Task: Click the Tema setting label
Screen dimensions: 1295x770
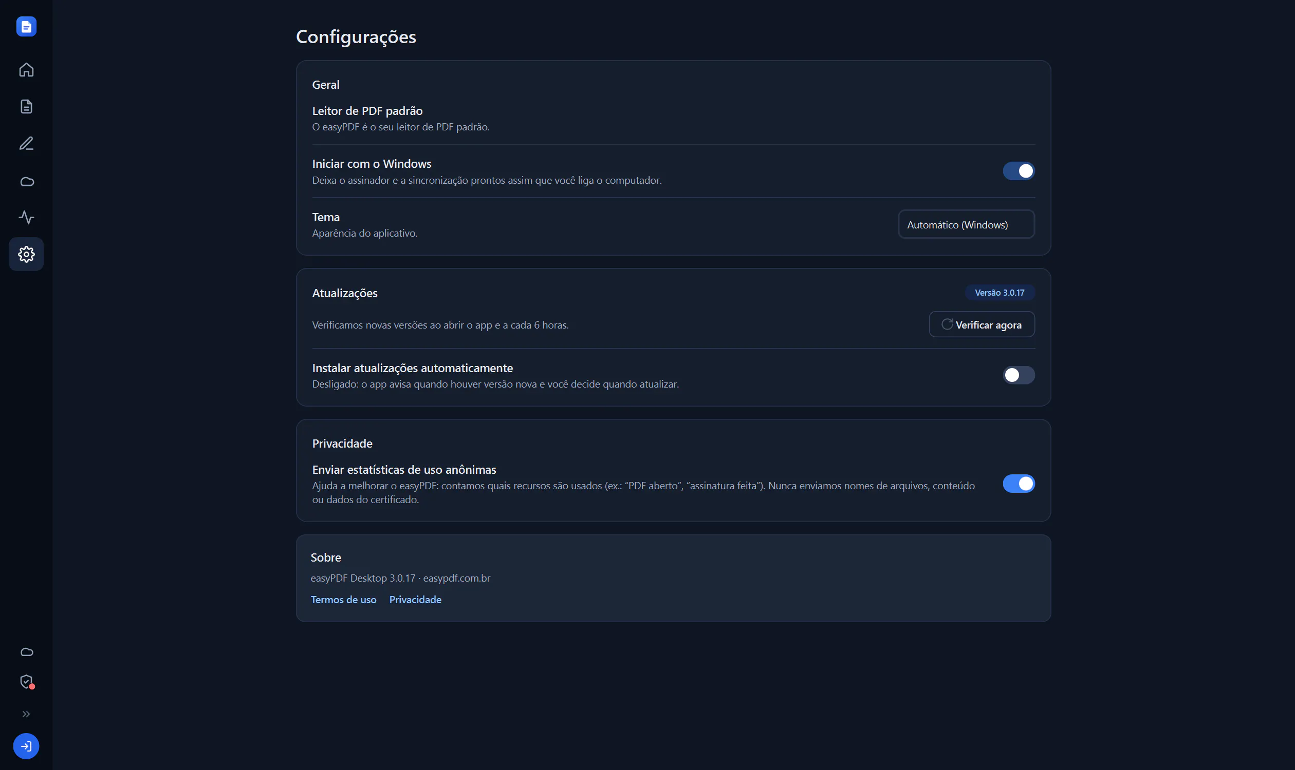Action: point(326,217)
